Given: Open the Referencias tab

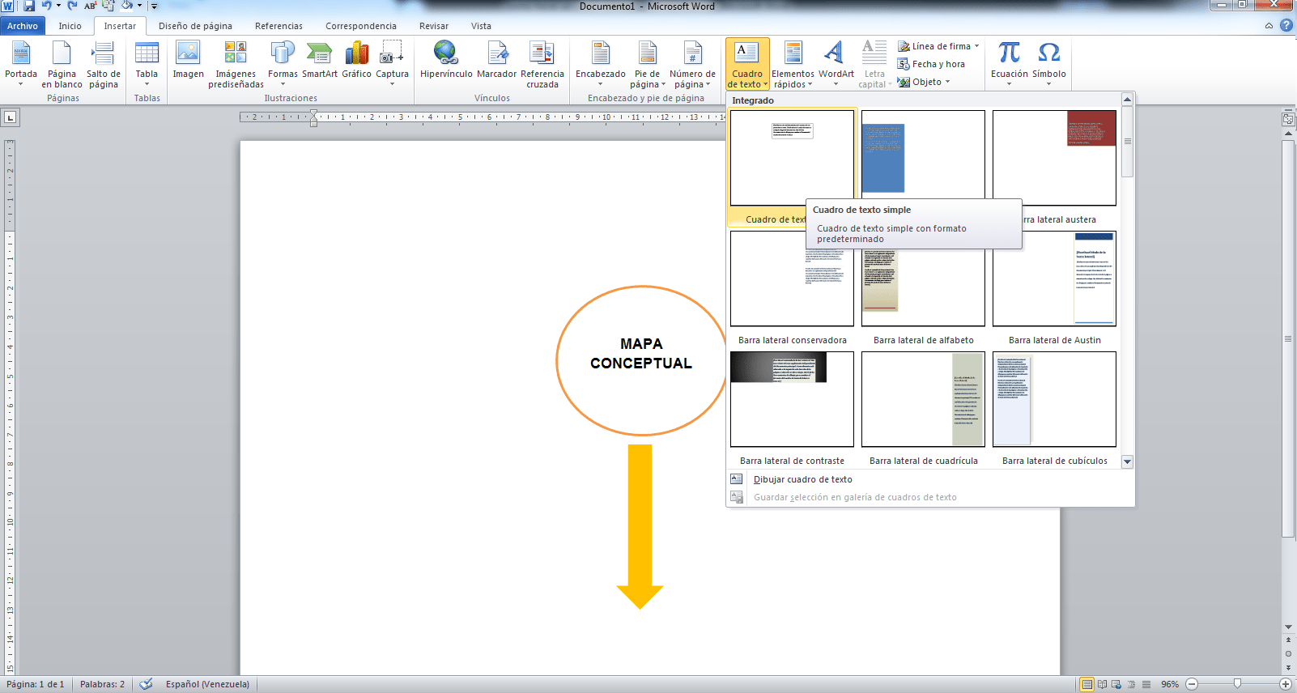Looking at the screenshot, I should 279,26.
